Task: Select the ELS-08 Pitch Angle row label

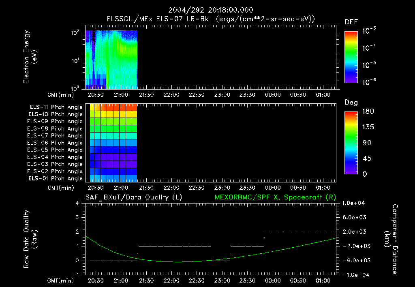Action: point(55,129)
